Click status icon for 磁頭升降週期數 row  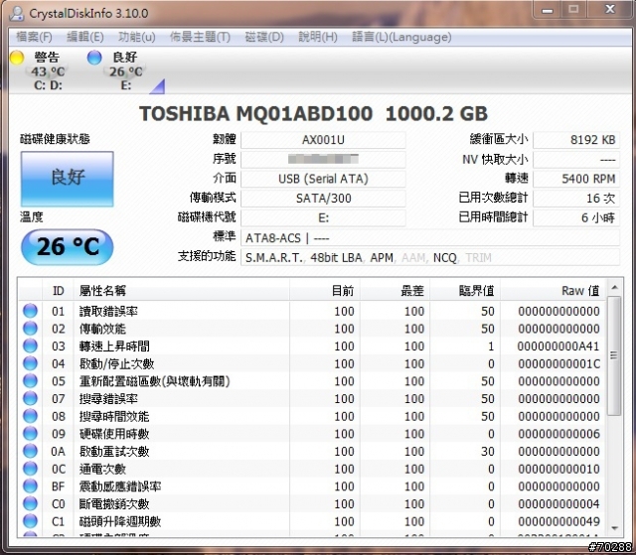point(30,521)
